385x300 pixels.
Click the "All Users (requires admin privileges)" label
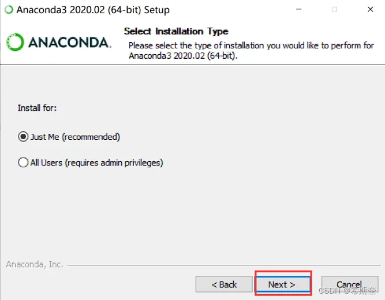97,163
